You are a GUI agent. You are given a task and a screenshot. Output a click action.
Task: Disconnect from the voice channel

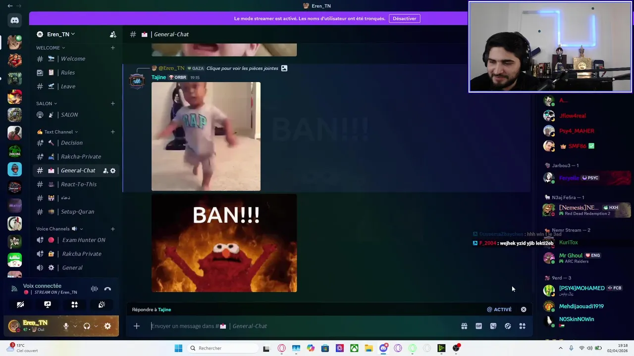(x=107, y=289)
